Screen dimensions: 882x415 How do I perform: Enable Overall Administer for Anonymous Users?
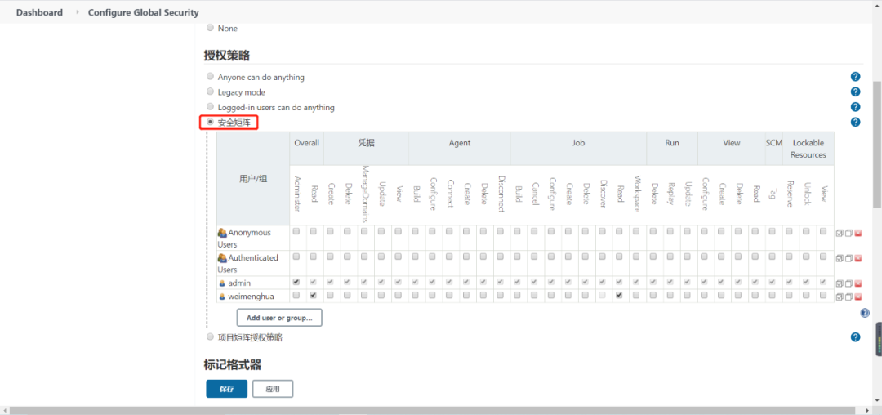click(296, 231)
